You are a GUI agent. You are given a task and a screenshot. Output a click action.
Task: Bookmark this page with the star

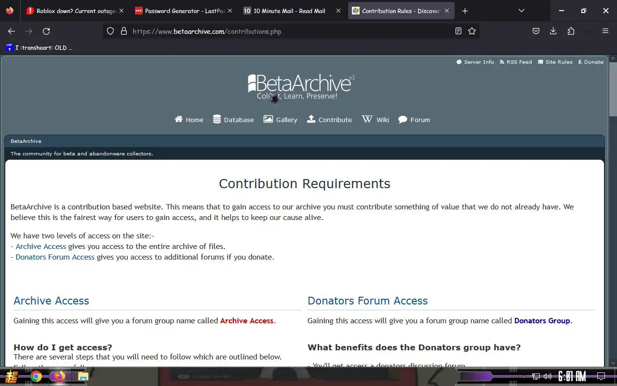[472, 31]
